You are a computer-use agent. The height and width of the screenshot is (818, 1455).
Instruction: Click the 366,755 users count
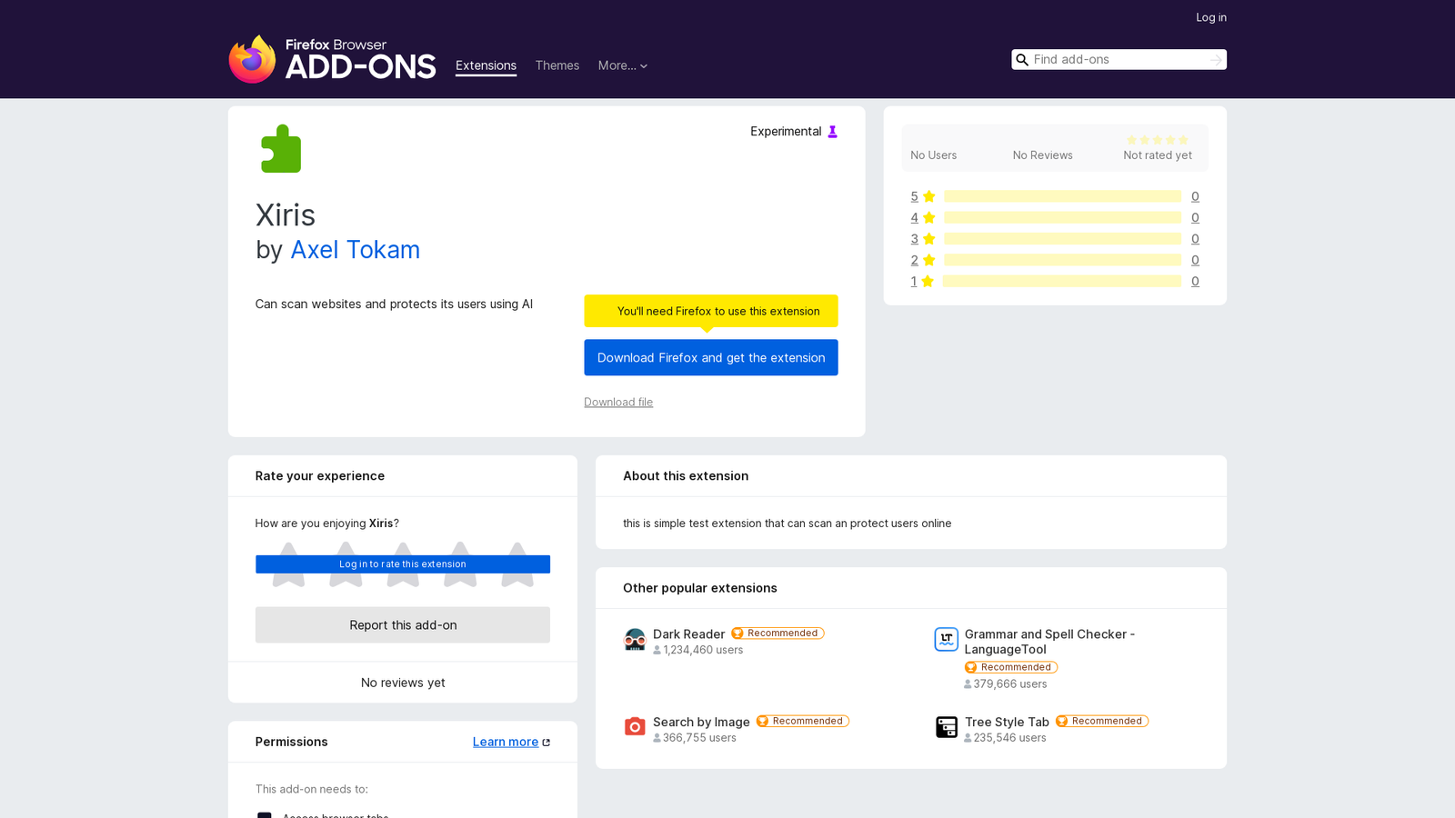699,738
